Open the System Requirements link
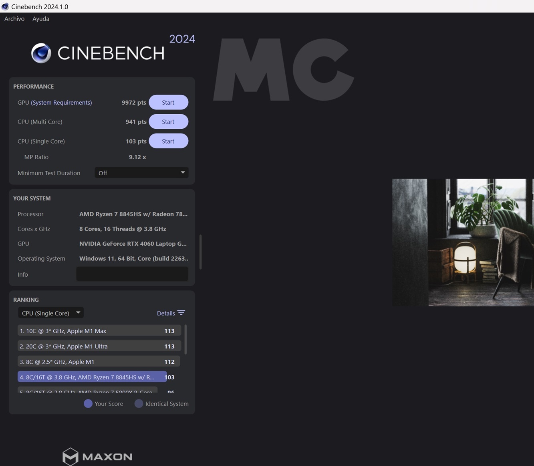Image resolution: width=534 pixels, height=466 pixels. 61,102
